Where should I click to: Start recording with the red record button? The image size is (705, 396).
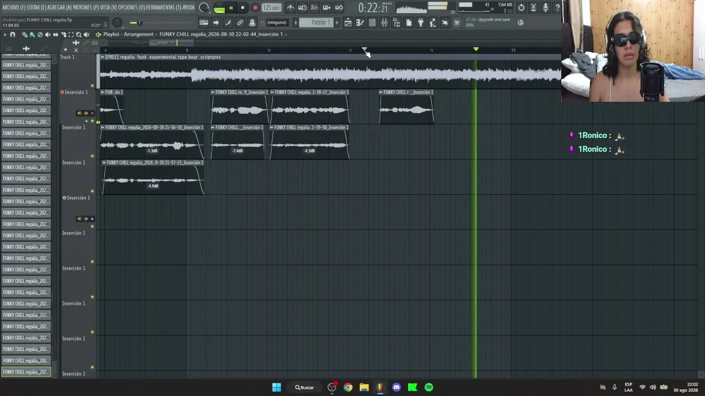coord(255,8)
